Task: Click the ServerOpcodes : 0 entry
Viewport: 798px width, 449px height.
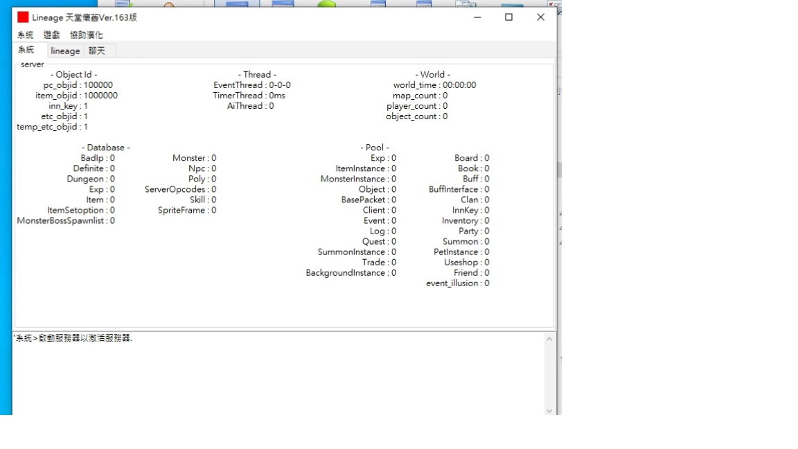Action: 181,189
